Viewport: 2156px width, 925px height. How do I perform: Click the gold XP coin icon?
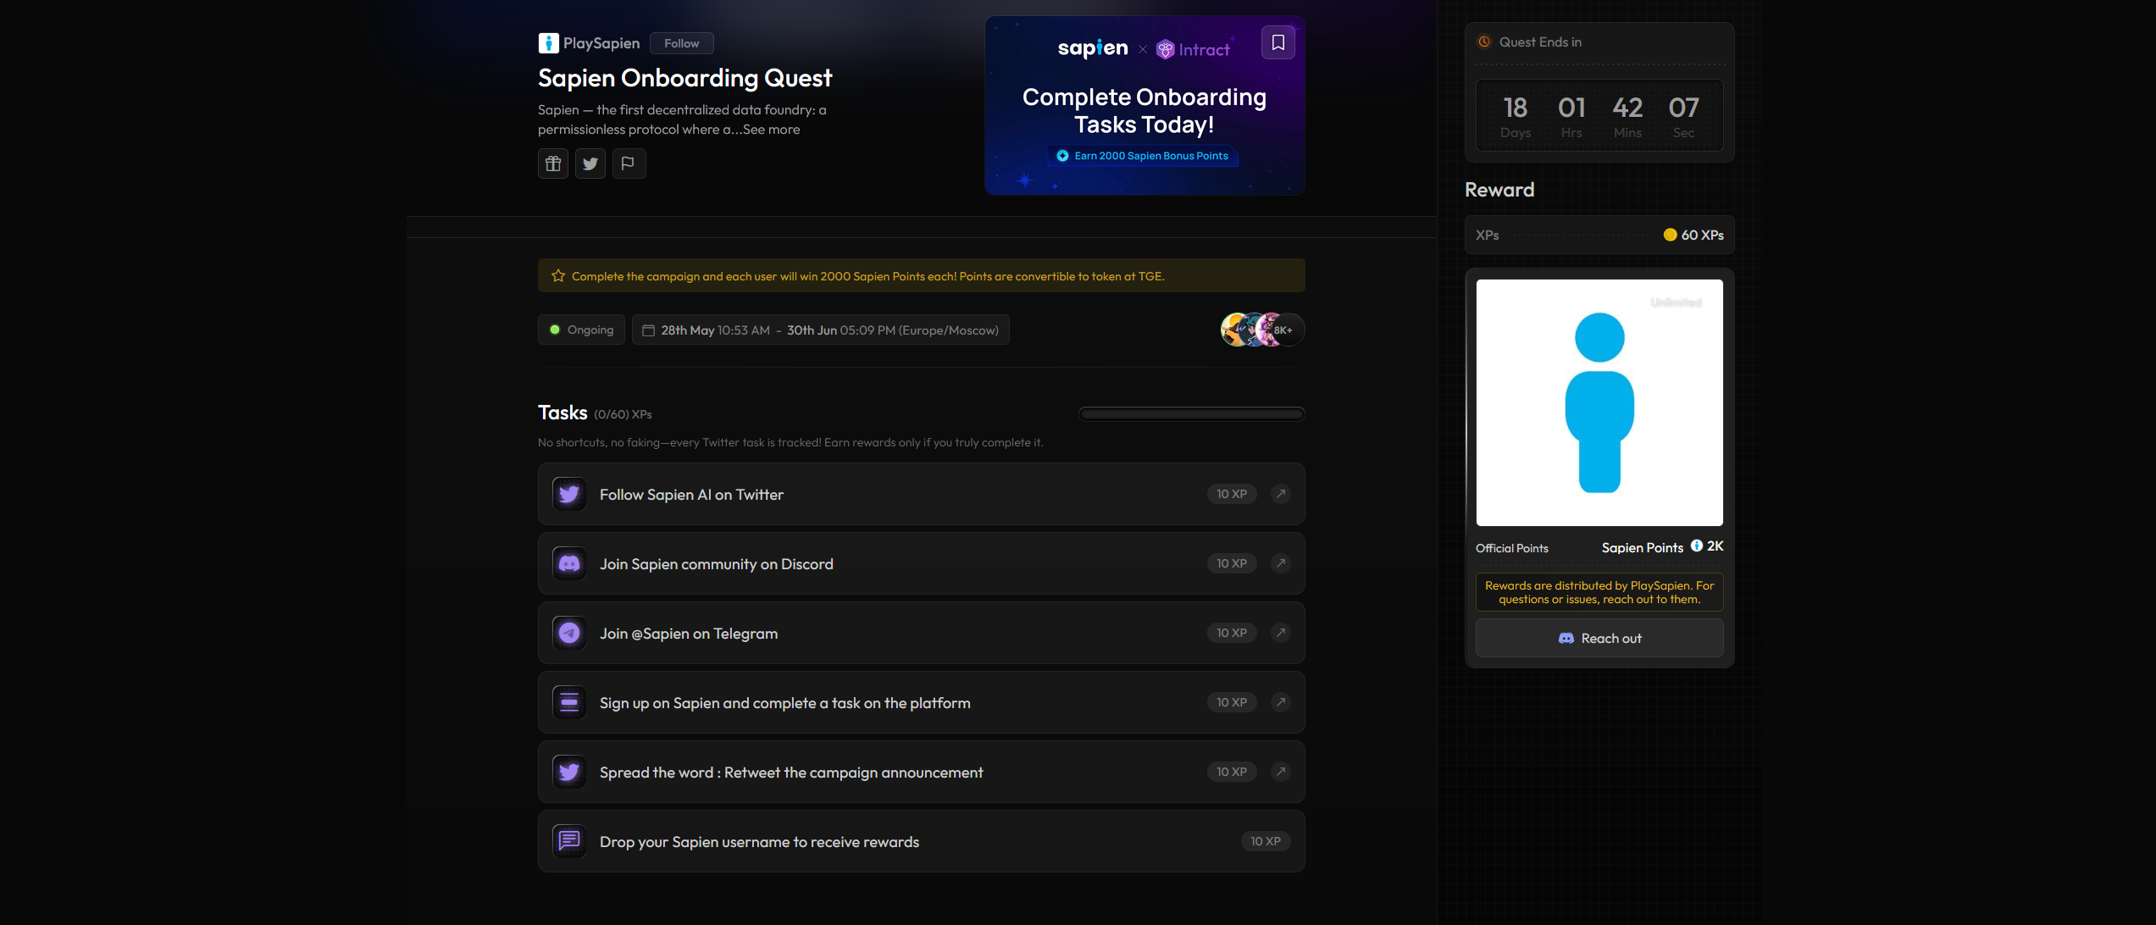[x=1670, y=235]
